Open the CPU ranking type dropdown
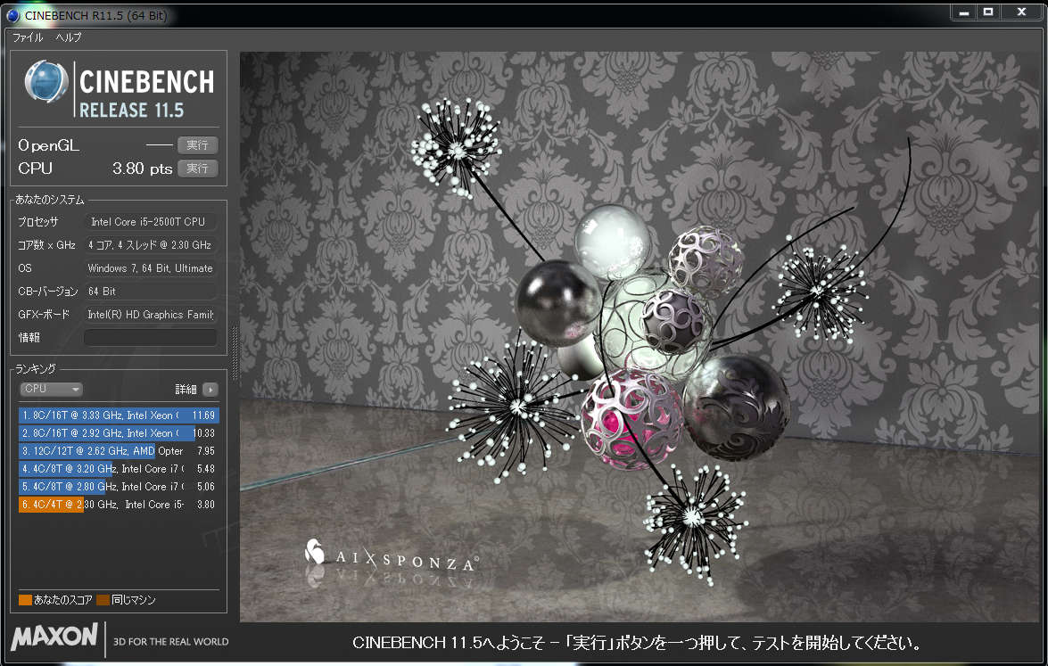1048x666 pixels. (x=51, y=390)
